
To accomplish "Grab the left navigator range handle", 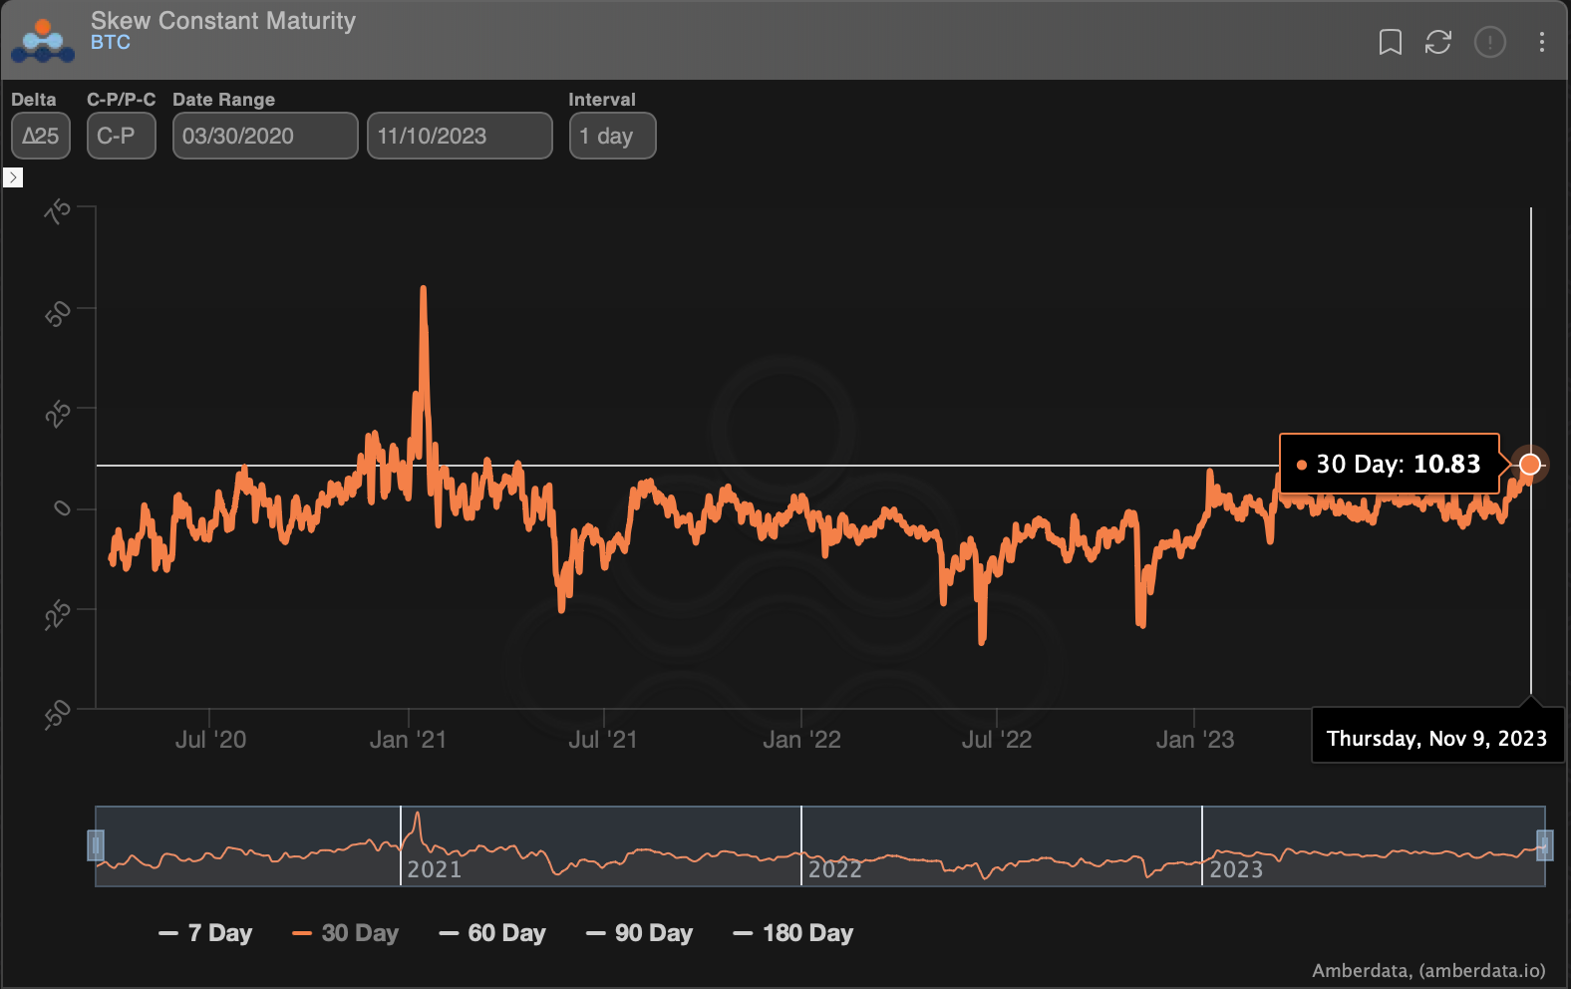I will tap(96, 845).
